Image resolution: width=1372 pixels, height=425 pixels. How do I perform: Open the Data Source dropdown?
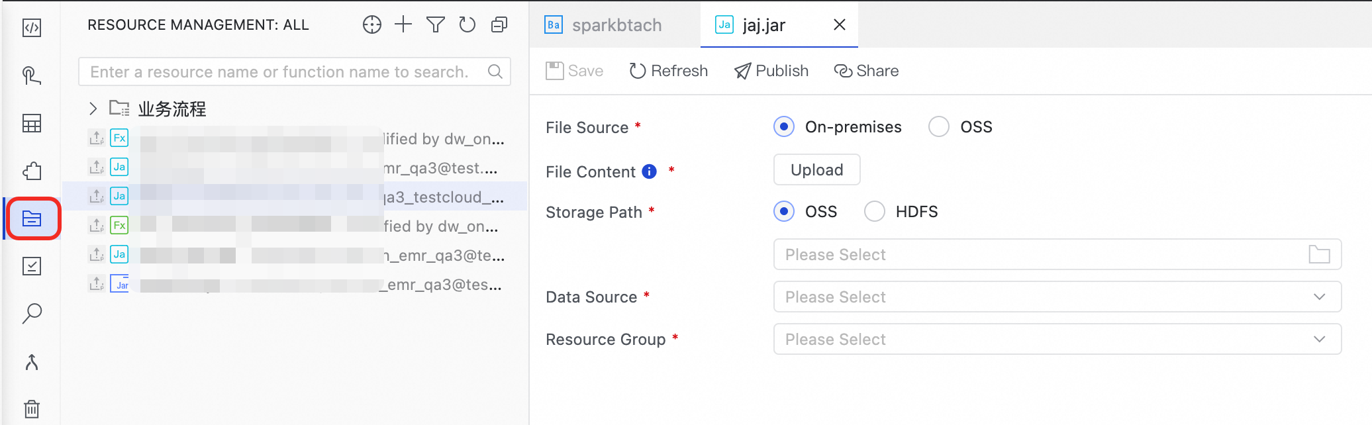(x=1057, y=297)
